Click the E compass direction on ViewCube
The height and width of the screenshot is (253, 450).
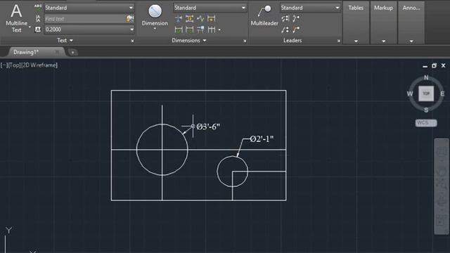pyautogui.click(x=442, y=93)
